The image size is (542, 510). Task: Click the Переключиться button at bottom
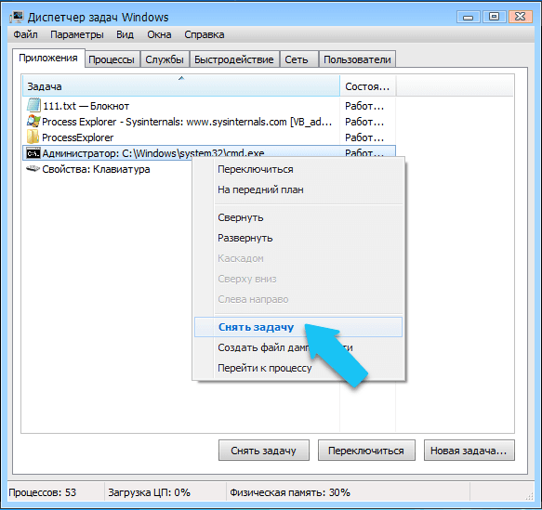366,450
